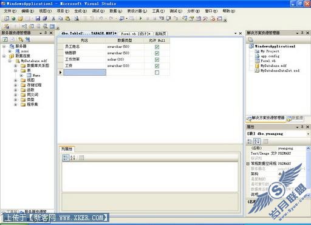Click the highlighted empty column name cell
Screen dimensions: 311x225
click(x=85, y=72)
